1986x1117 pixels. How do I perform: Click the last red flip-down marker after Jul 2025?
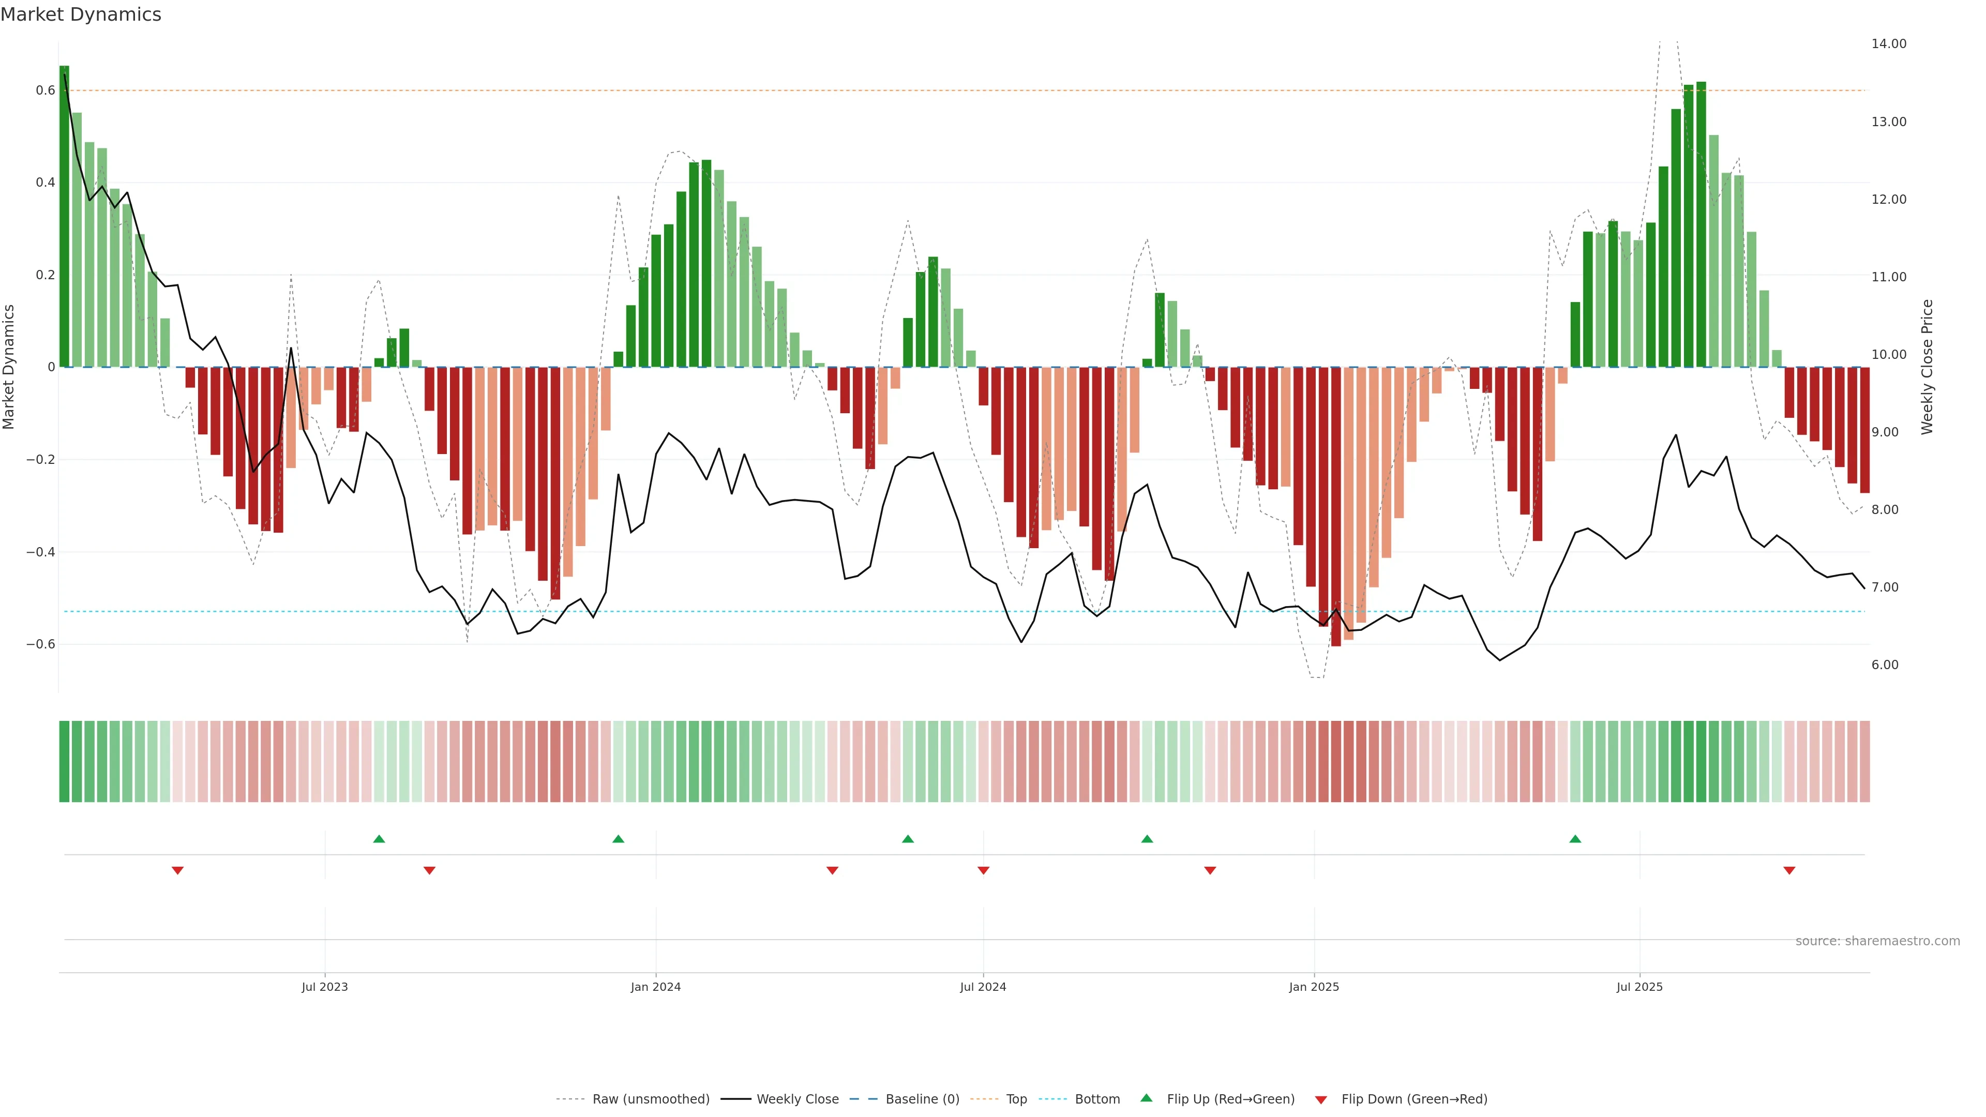1789,870
